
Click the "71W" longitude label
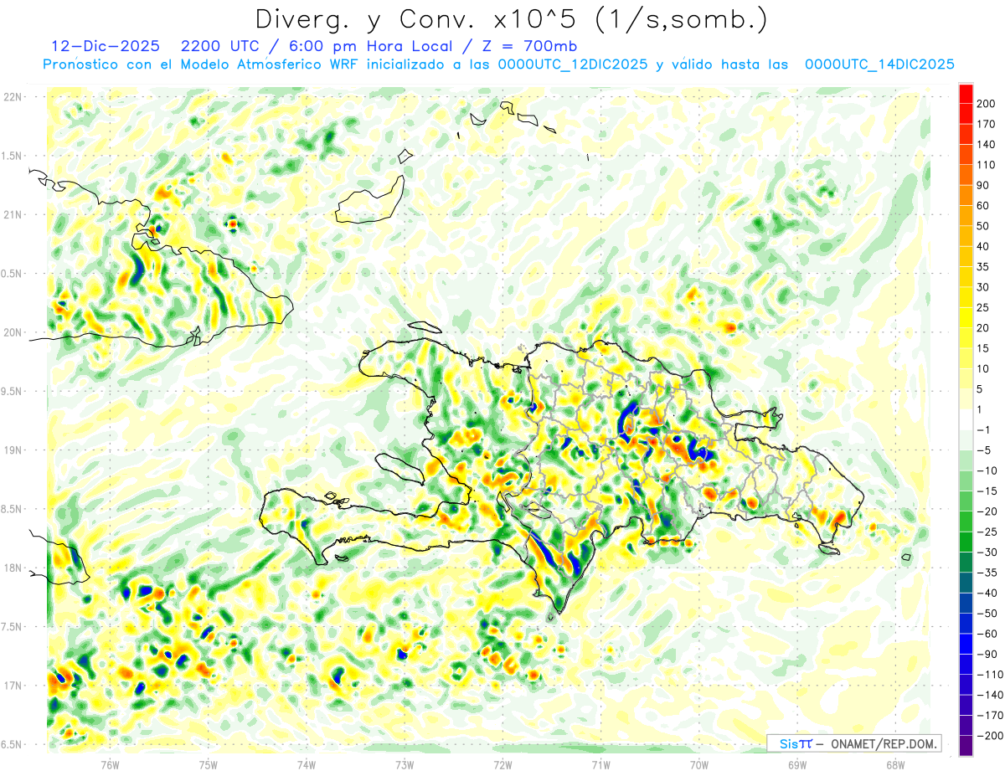point(600,764)
